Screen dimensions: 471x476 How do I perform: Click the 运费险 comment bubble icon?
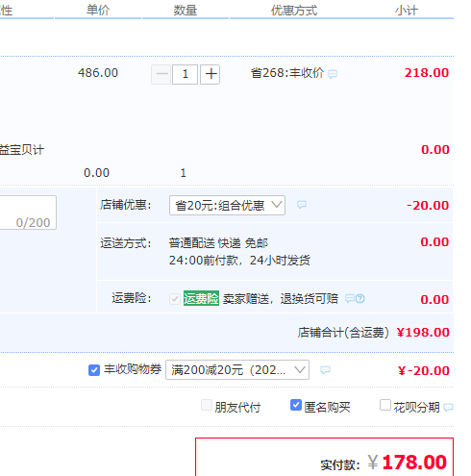350,299
